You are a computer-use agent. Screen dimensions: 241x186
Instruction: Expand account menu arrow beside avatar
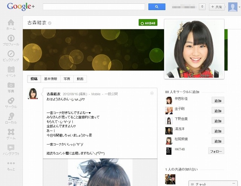tap(239, 7)
